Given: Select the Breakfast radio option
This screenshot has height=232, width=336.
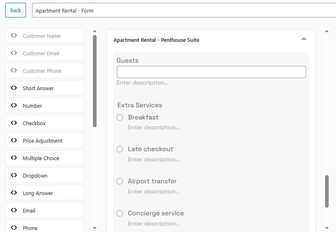Looking at the screenshot, I should [120, 117].
